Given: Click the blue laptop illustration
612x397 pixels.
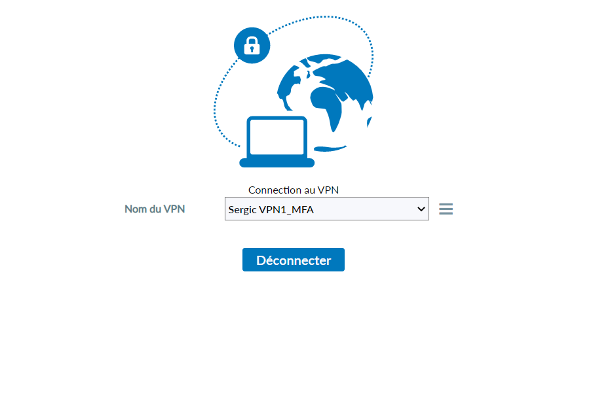Looking at the screenshot, I should tap(277, 142).
